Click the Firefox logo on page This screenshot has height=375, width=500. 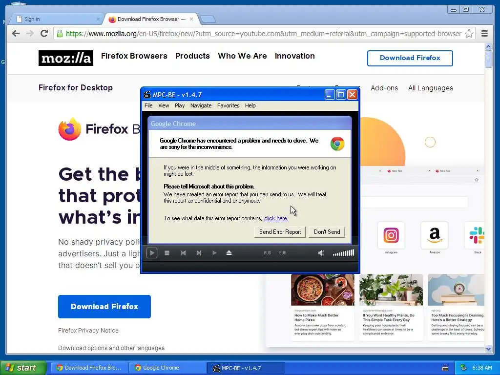click(x=70, y=129)
